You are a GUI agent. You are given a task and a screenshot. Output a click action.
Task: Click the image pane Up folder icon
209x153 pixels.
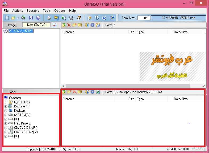[64, 25]
